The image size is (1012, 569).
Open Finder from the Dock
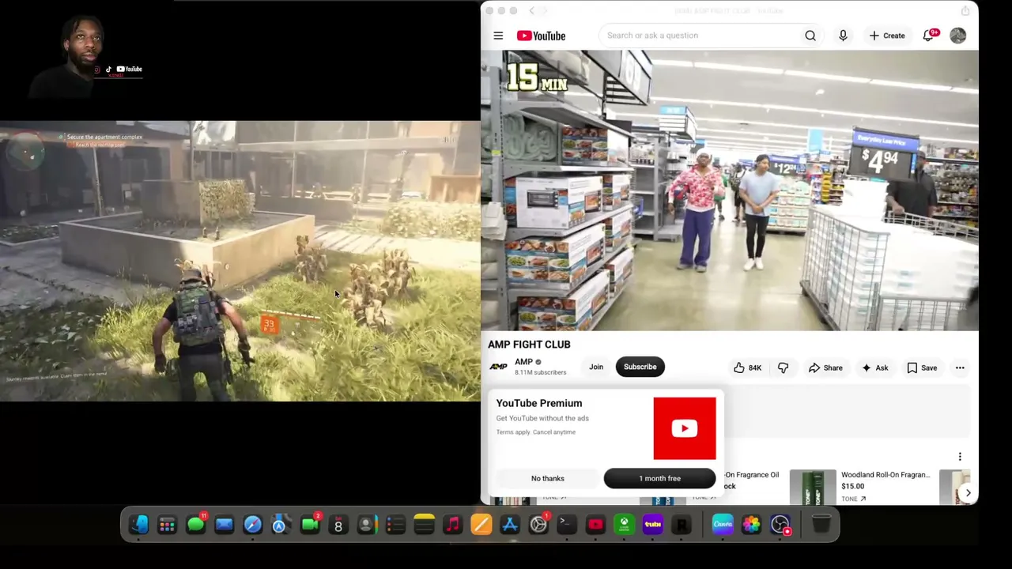point(139,524)
